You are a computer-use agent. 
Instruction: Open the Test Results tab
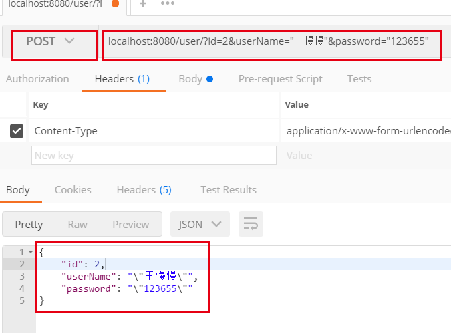point(229,190)
